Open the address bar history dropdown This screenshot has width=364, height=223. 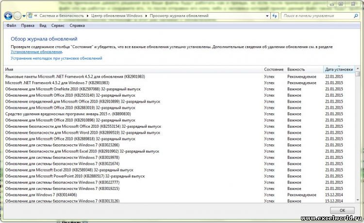[267, 16]
